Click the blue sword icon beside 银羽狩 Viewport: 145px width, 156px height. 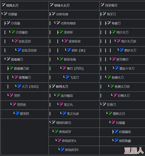[x=18, y=113]
